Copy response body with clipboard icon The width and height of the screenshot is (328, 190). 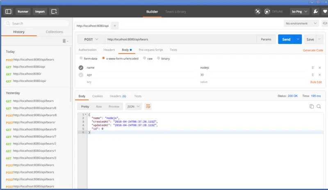(x=312, y=106)
